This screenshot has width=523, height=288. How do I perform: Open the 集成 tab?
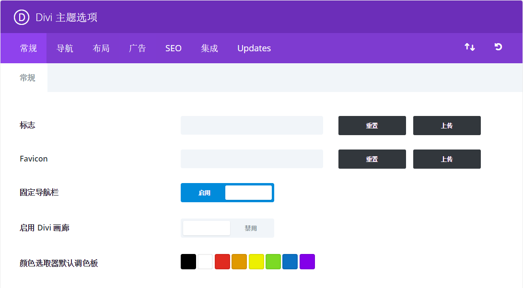click(x=209, y=48)
